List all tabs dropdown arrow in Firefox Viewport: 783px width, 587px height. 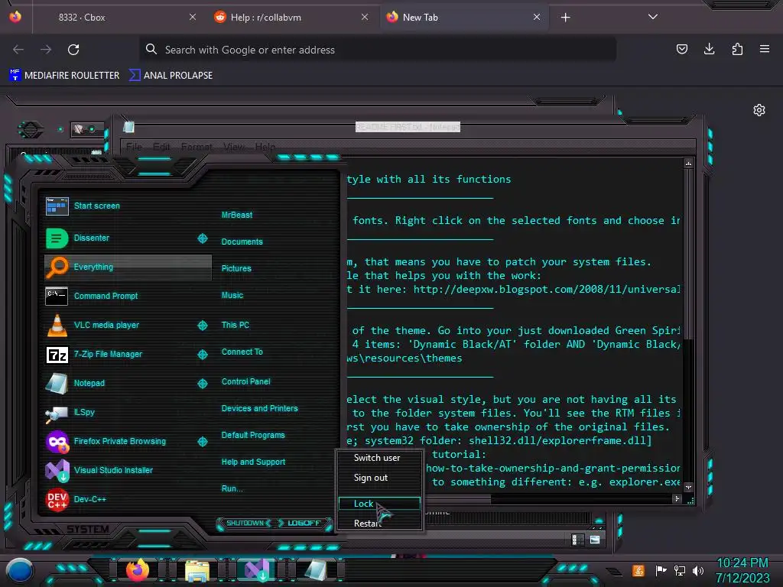point(653,17)
